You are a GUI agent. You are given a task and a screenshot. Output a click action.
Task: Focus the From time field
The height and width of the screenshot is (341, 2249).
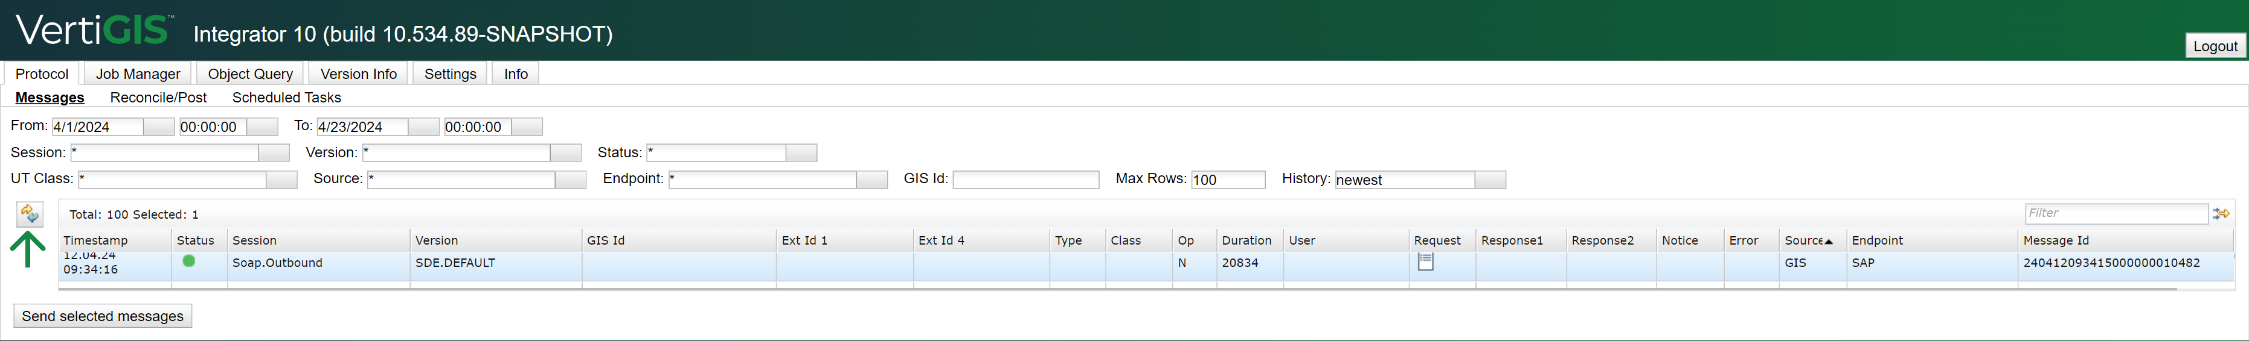(x=213, y=127)
